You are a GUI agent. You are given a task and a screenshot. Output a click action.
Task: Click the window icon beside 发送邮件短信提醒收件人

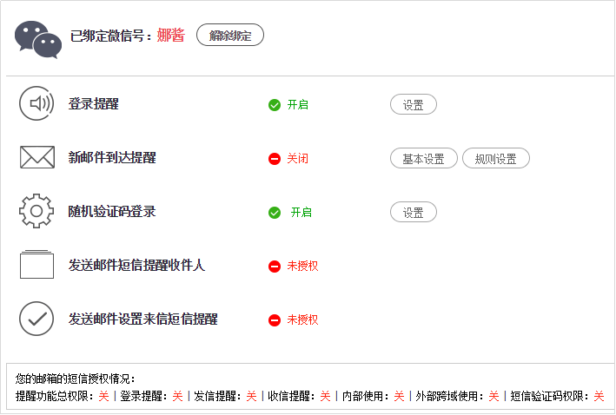[37, 264]
